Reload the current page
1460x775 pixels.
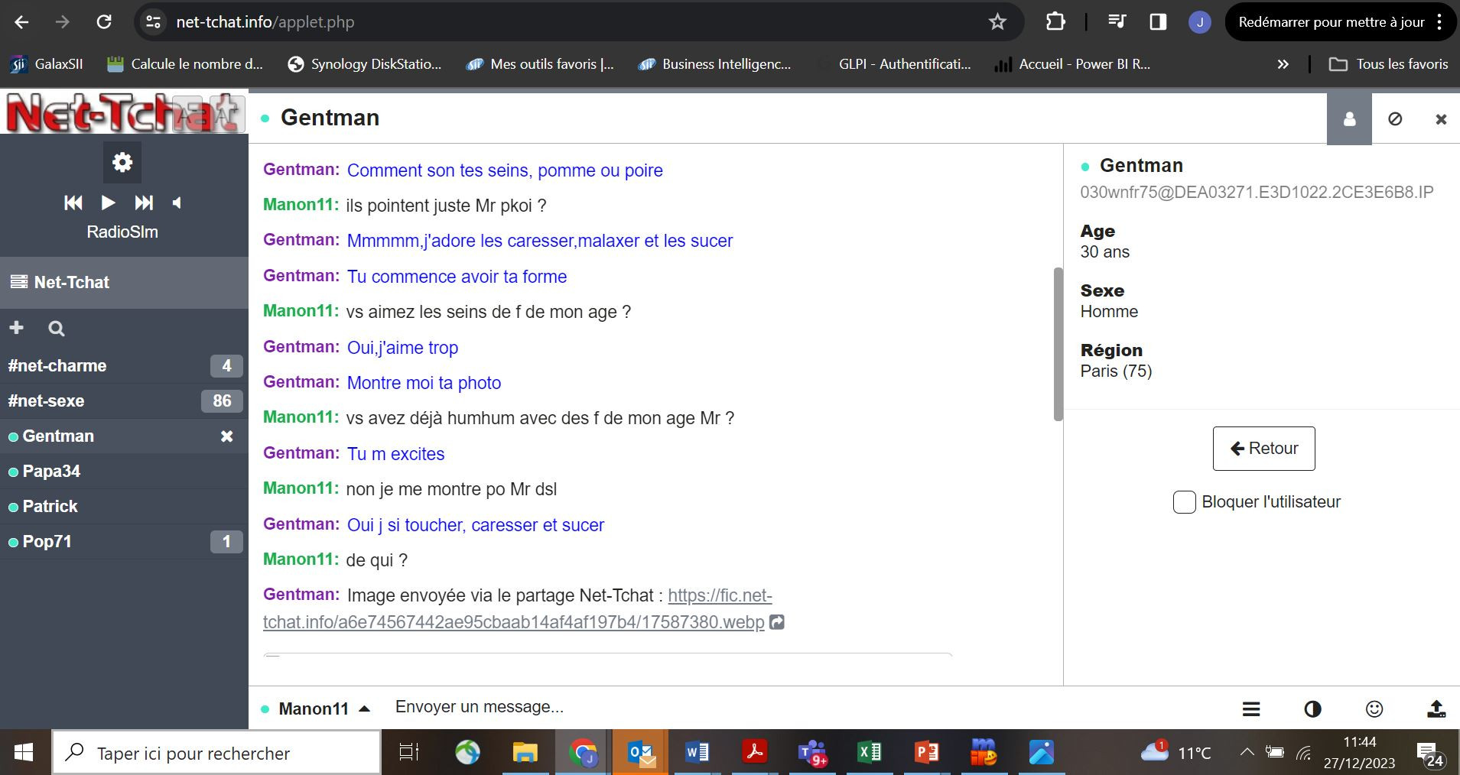[104, 22]
